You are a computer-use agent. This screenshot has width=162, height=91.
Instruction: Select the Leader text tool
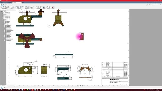(x=33, y=7)
